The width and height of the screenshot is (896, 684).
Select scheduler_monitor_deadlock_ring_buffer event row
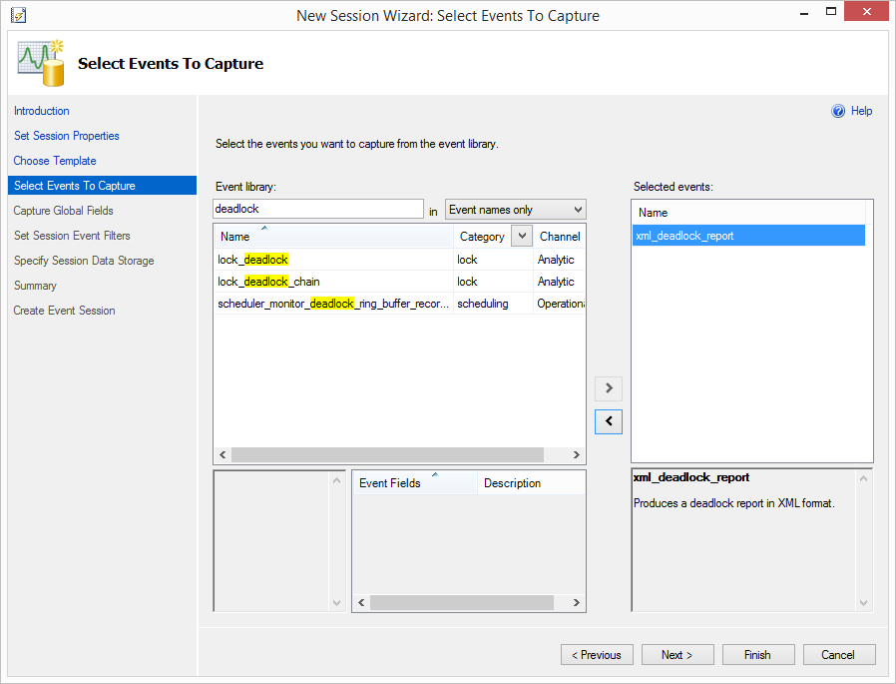(332, 304)
